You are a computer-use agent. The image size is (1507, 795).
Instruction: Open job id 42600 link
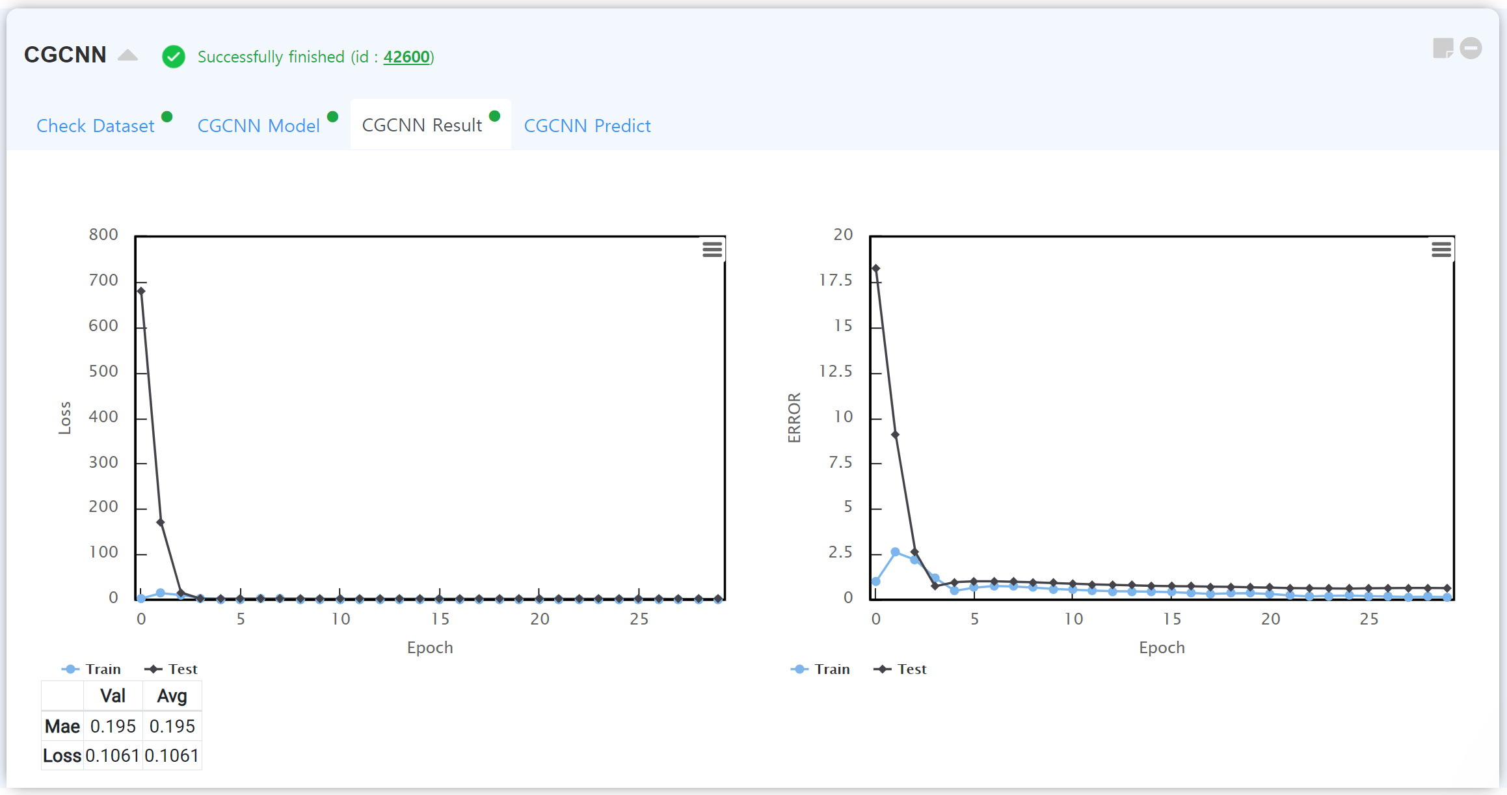pos(407,57)
